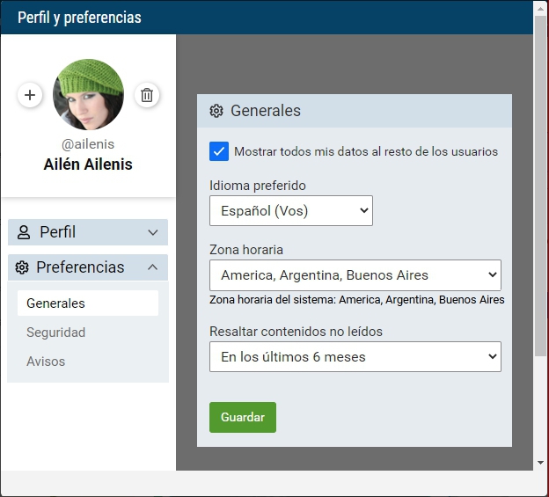Open the Zona horaria dropdown
This screenshot has height=497, width=549.
pyautogui.click(x=355, y=275)
